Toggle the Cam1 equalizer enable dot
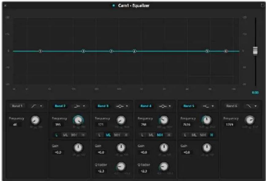The image size is (266, 181). (x=113, y=6)
